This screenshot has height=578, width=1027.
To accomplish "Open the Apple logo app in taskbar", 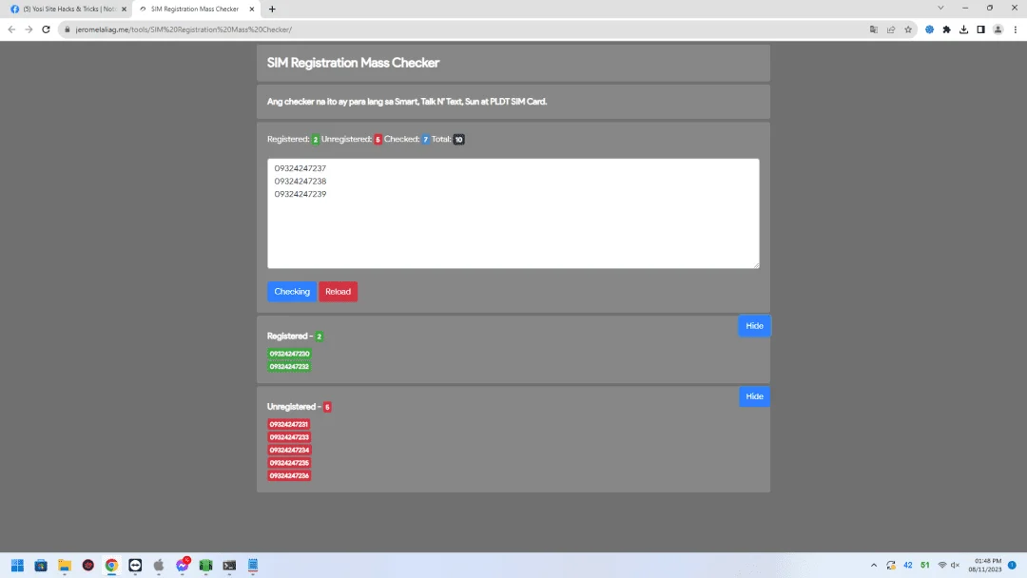I will pyautogui.click(x=159, y=565).
